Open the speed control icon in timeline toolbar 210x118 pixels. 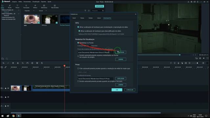pos(28,63)
